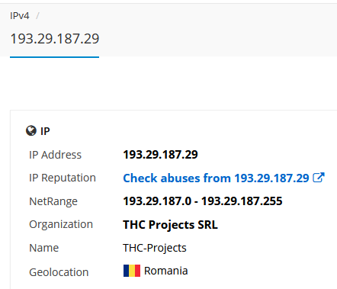Screen dimensions: 337x289
Task: Click the bold IP Address value 193.29.187.29
Action: [160, 155]
